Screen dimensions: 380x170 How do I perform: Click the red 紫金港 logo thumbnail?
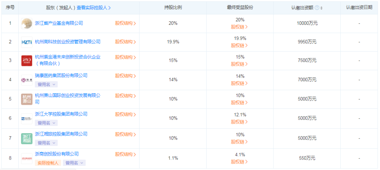(27, 61)
